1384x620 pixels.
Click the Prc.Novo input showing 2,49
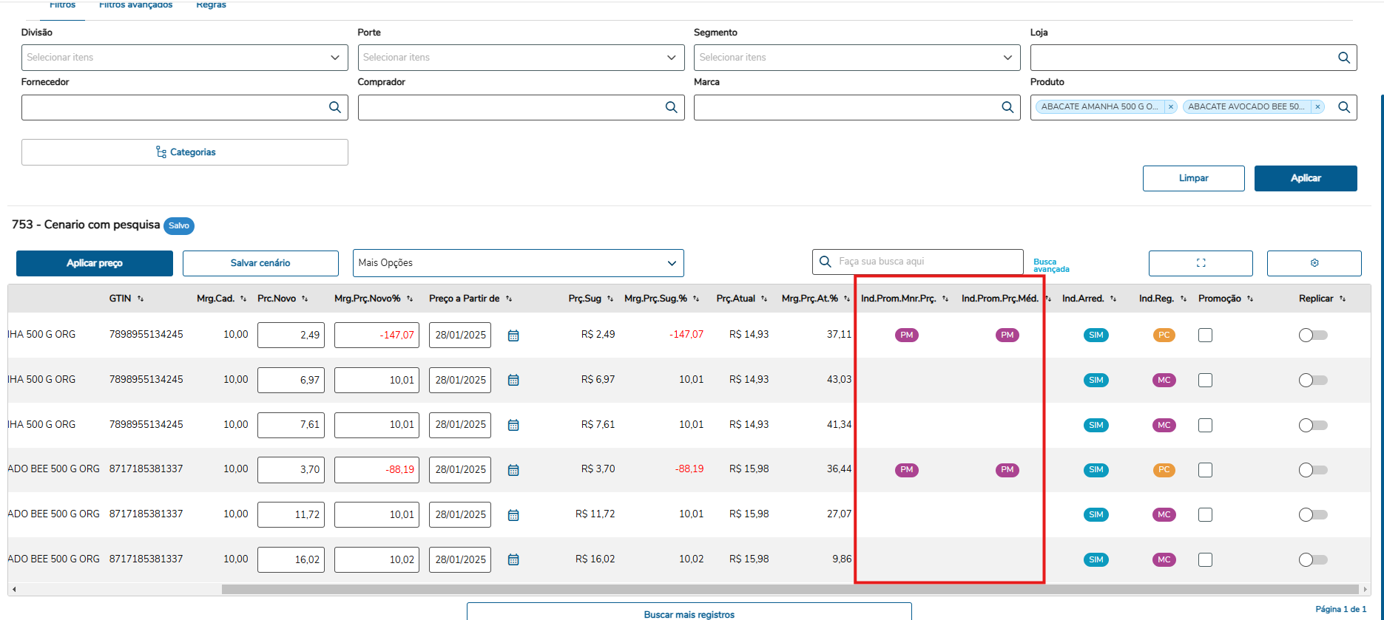coord(291,335)
